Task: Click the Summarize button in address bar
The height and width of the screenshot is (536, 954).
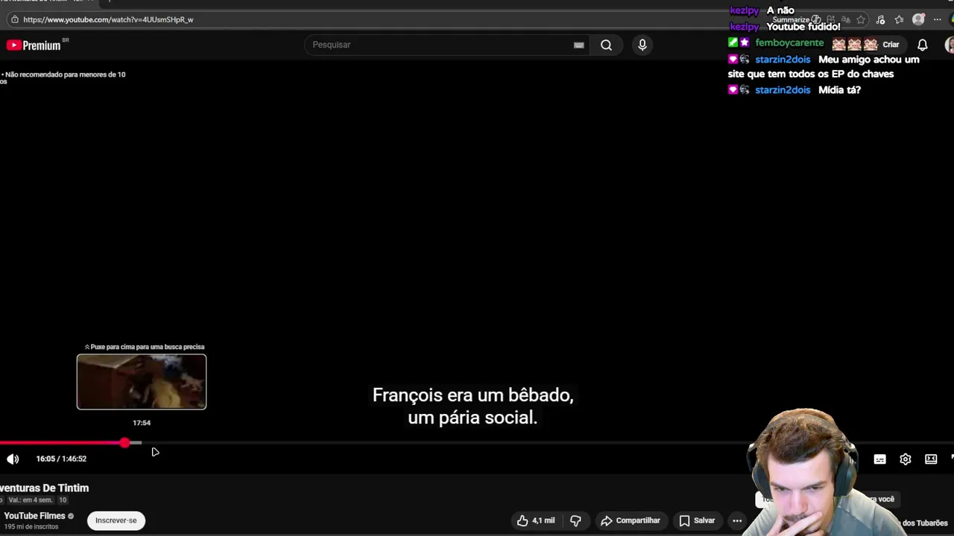Action: pos(796,19)
